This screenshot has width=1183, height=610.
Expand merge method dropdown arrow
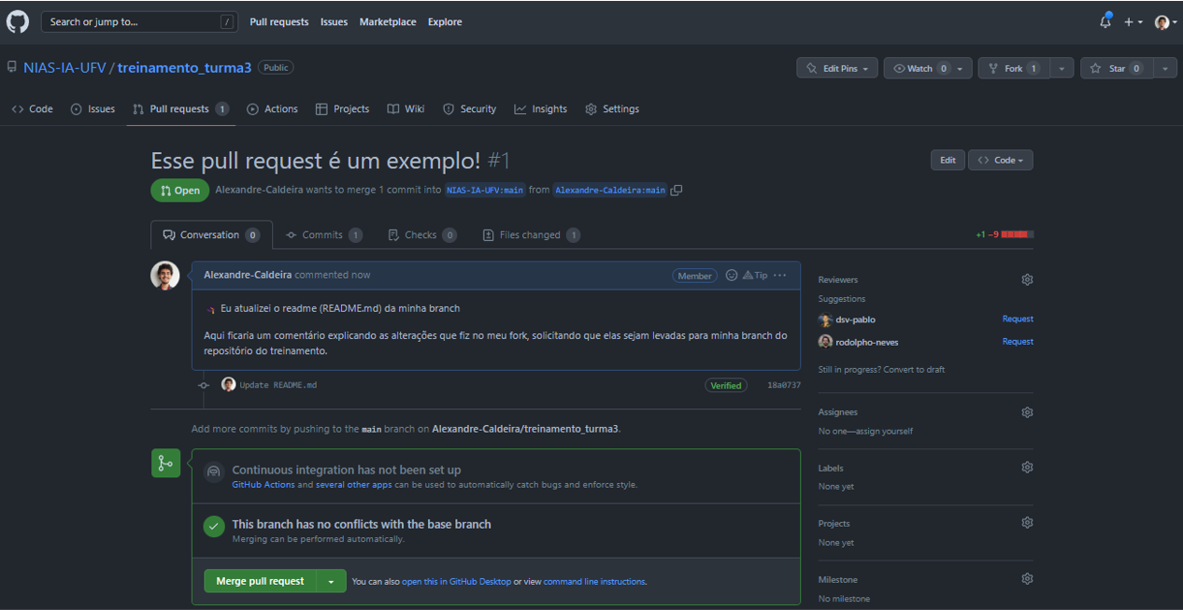pyautogui.click(x=331, y=581)
